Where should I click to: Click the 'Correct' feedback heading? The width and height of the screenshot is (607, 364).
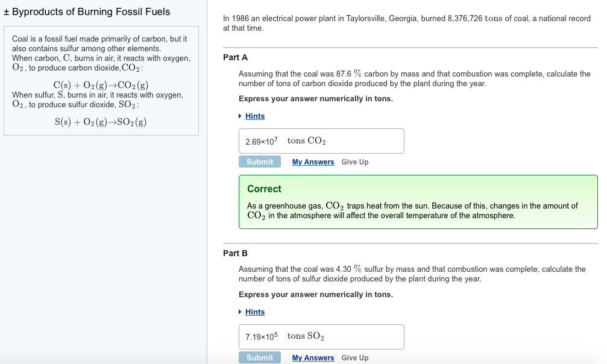coord(264,189)
